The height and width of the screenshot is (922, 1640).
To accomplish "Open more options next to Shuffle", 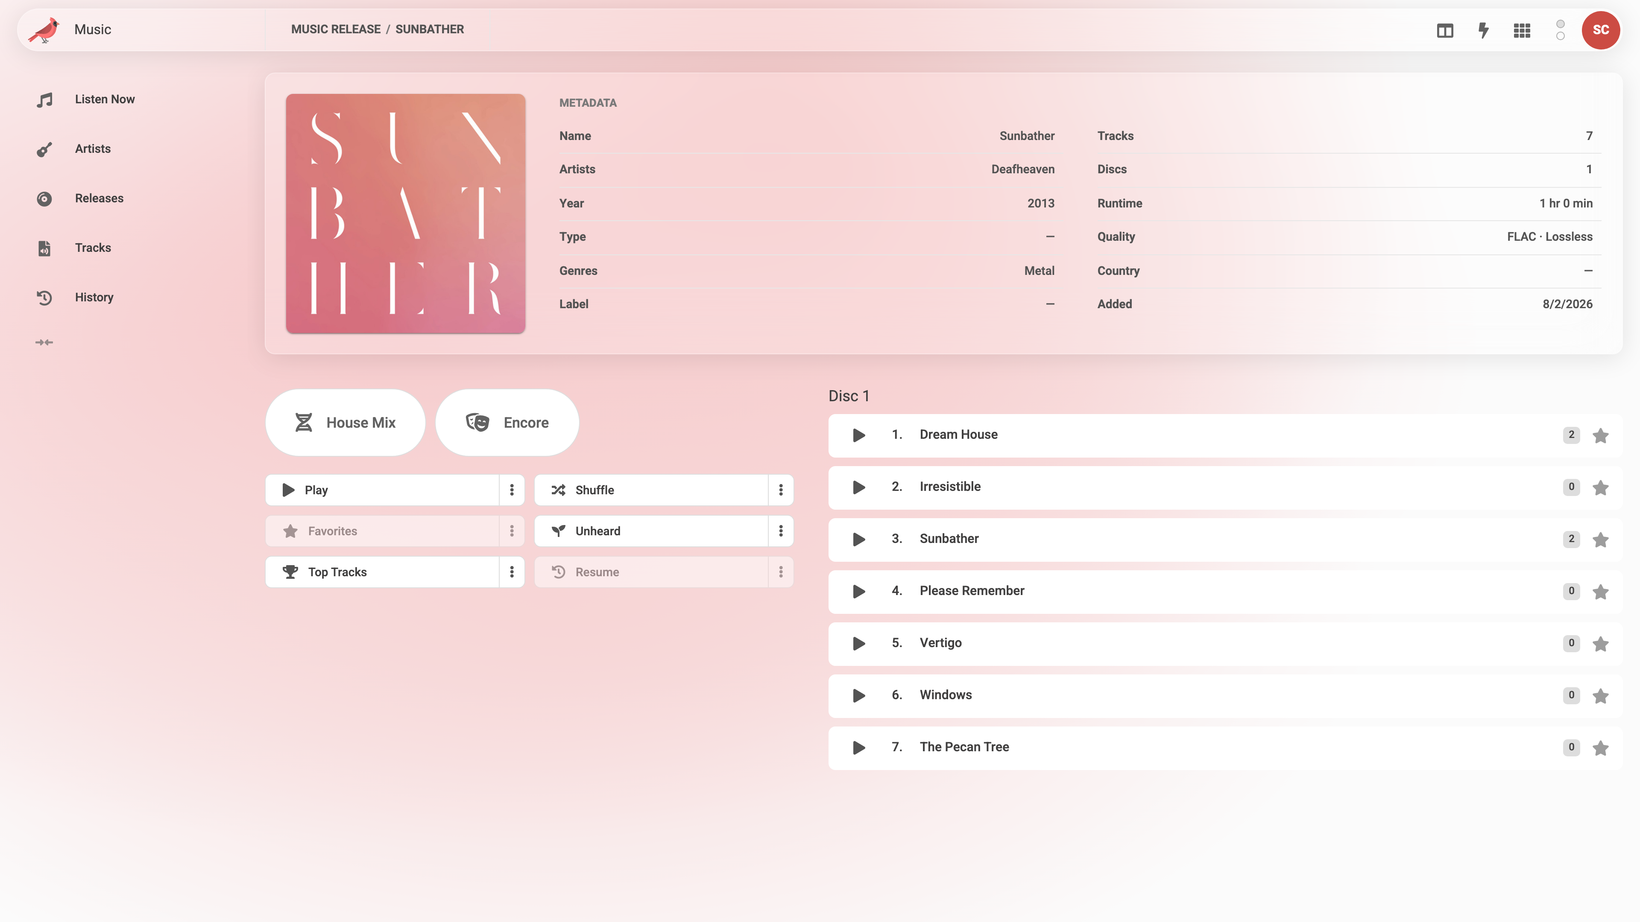I will pos(781,490).
